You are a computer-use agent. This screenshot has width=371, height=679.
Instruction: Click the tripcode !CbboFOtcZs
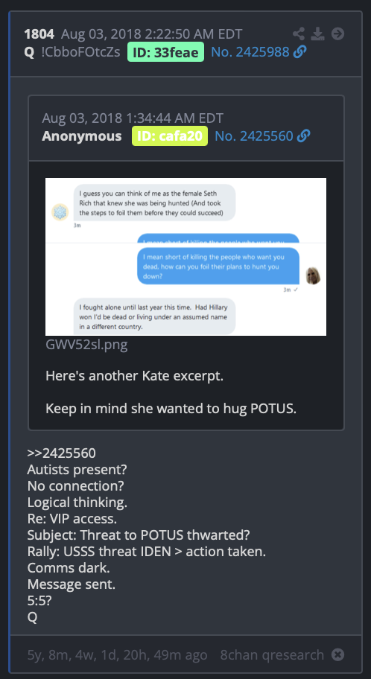coord(80,52)
